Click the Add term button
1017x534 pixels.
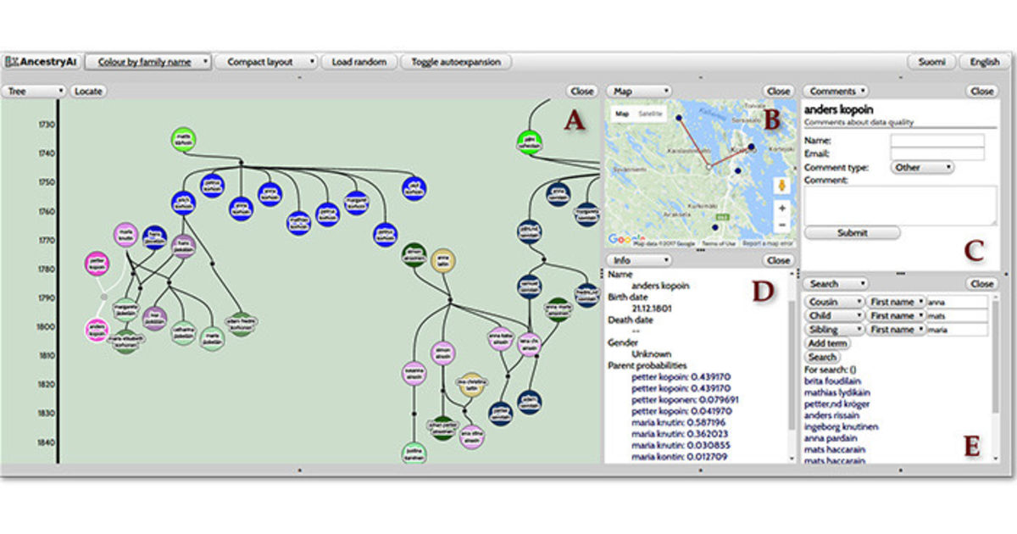pos(826,343)
